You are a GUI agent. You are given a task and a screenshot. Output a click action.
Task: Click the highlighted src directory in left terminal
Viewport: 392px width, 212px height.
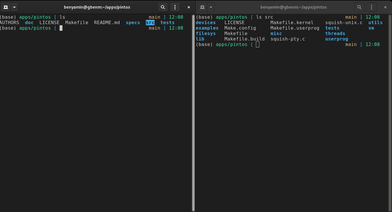[x=150, y=22]
